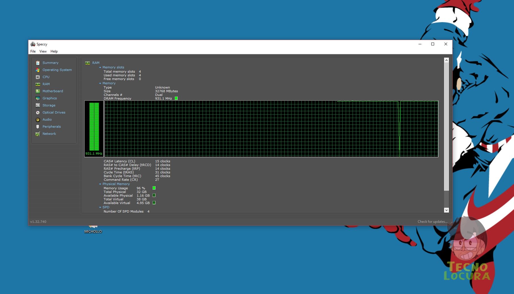This screenshot has height=294, width=514.
Task: Click the DRAM frequency history graph
Action: (x=271, y=129)
